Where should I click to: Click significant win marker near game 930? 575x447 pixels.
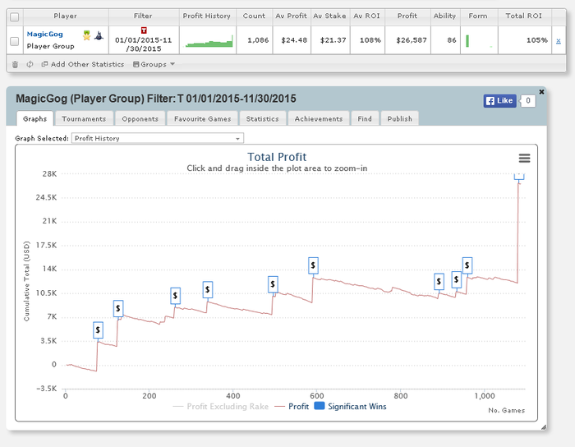pyautogui.click(x=456, y=280)
